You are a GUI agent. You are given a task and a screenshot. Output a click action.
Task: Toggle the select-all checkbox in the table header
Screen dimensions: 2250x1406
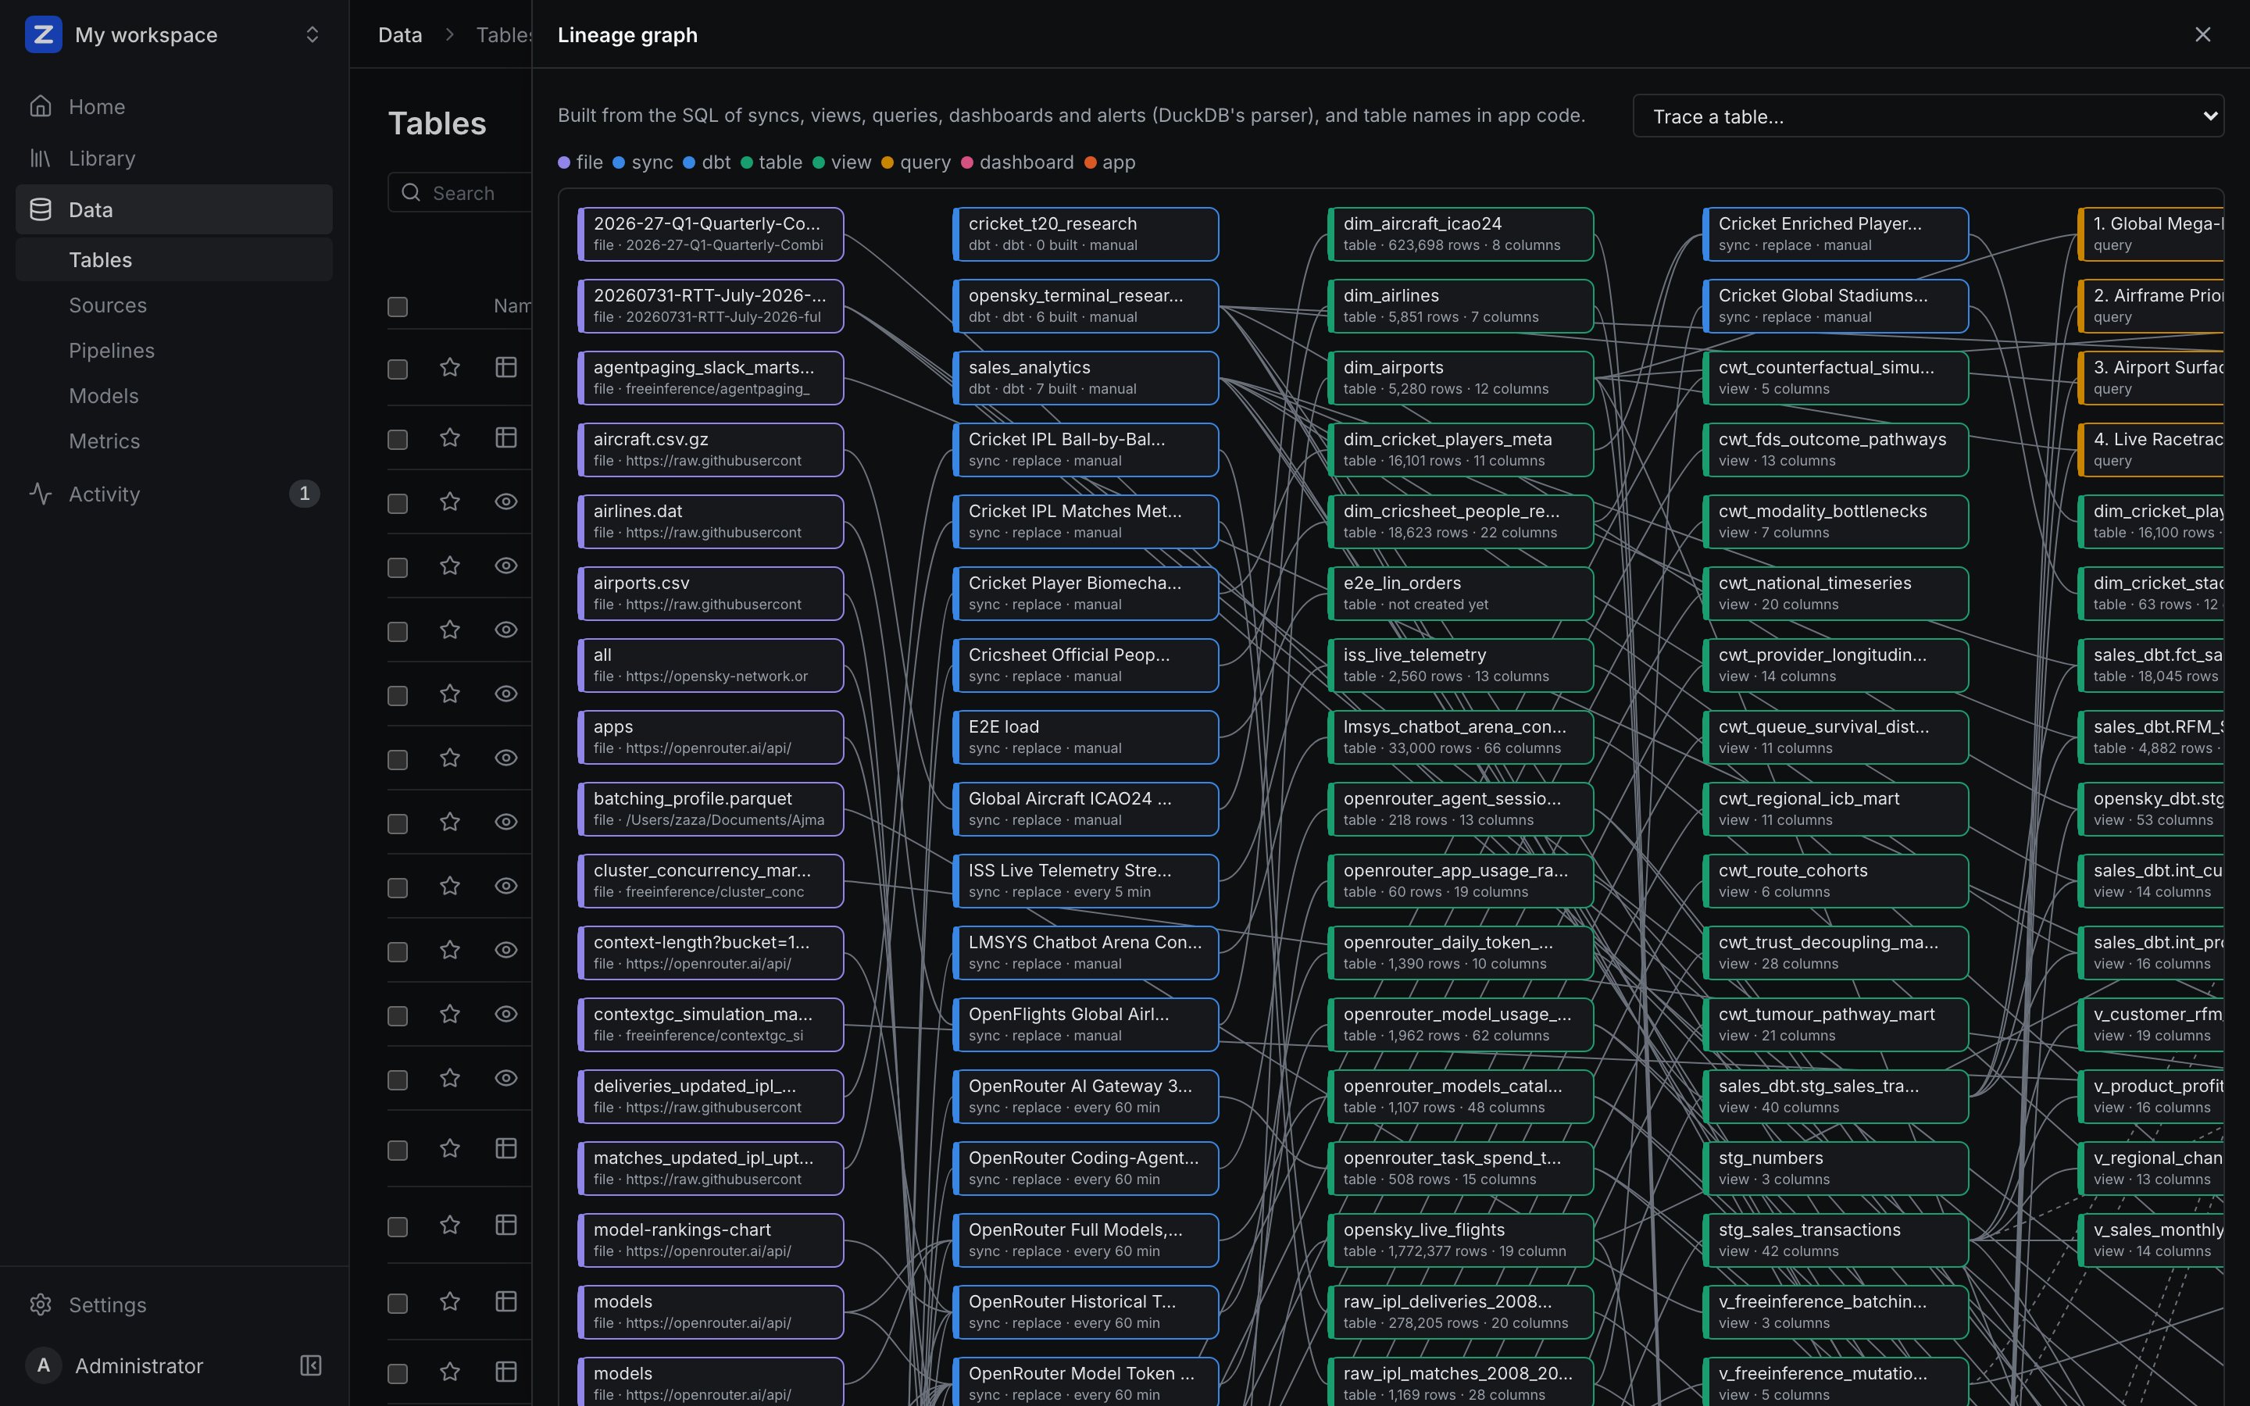398,307
